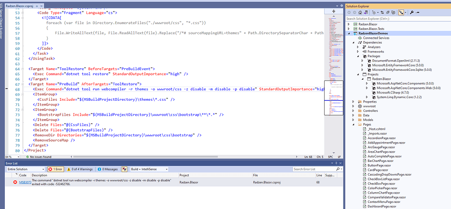Click the SPC indentation indicator
451x209 pixels.
click(x=330, y=157)
